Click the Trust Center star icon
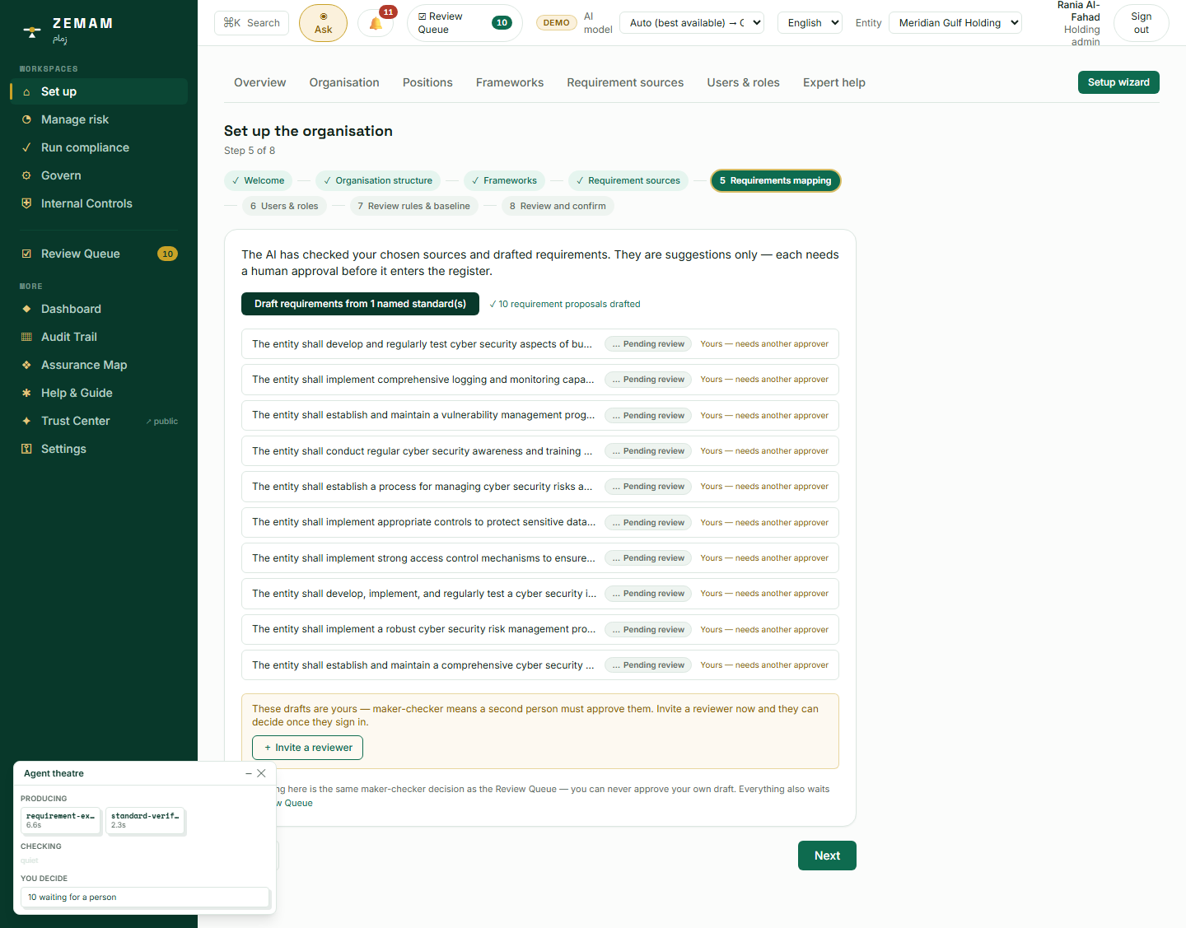1186x928 pixels. [26, 421]
